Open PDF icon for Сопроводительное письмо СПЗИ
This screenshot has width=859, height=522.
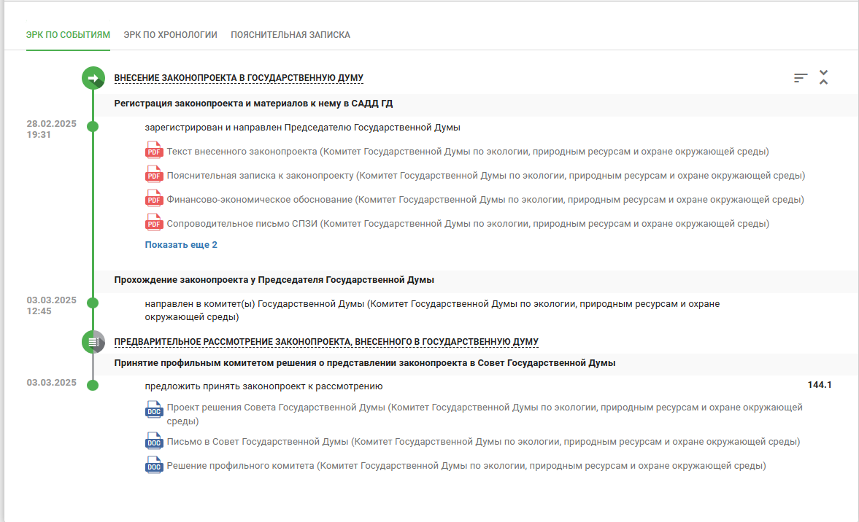coord(154,222)
